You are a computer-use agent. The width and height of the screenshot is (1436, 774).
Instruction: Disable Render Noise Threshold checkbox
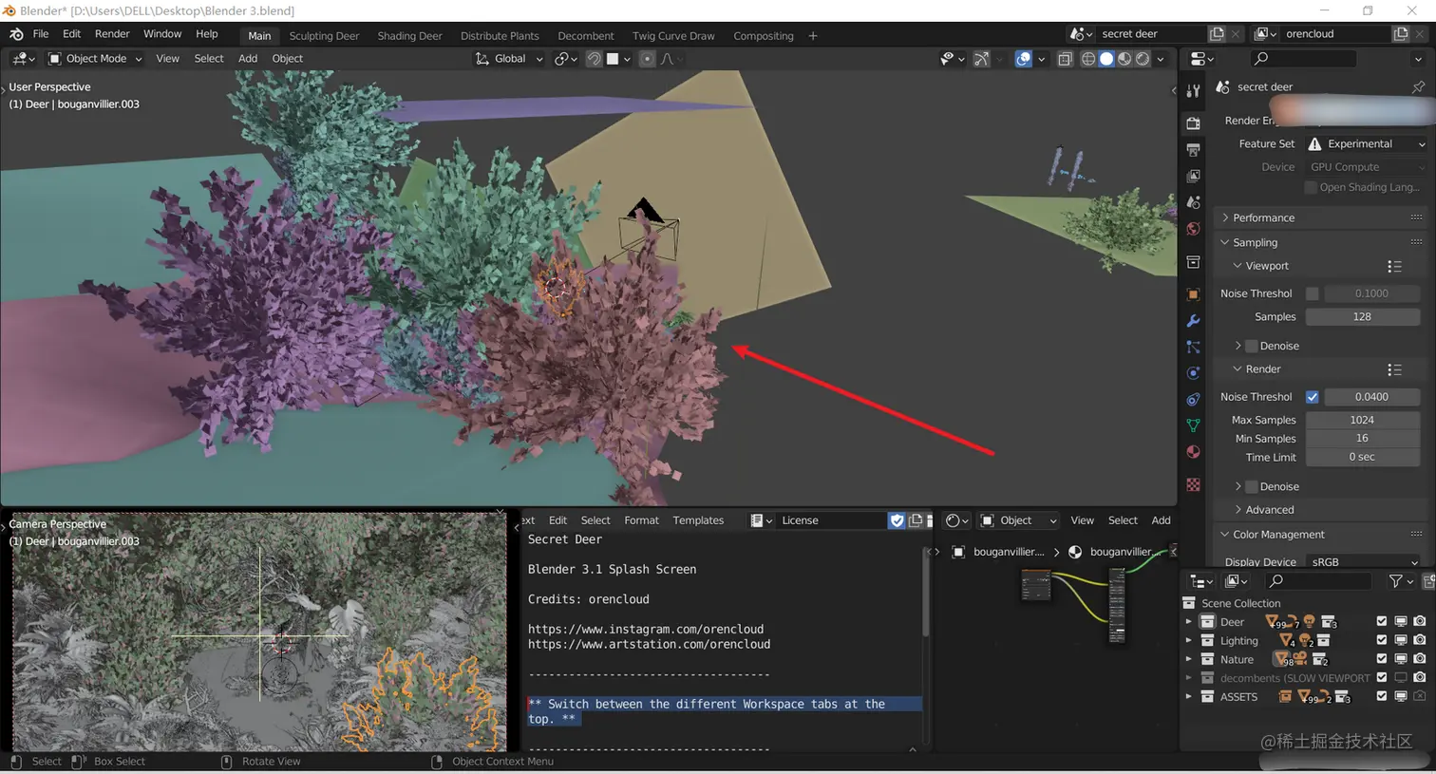[x=1312, y=397]
